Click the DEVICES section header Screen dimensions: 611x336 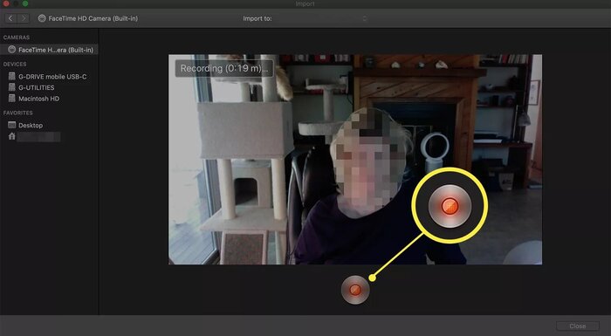point(15,64)
